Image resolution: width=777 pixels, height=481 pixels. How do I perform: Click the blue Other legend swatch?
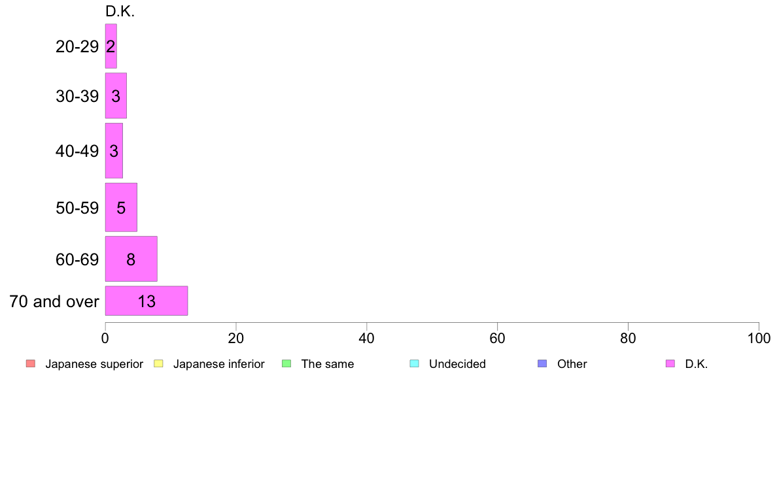coord(542,363)
